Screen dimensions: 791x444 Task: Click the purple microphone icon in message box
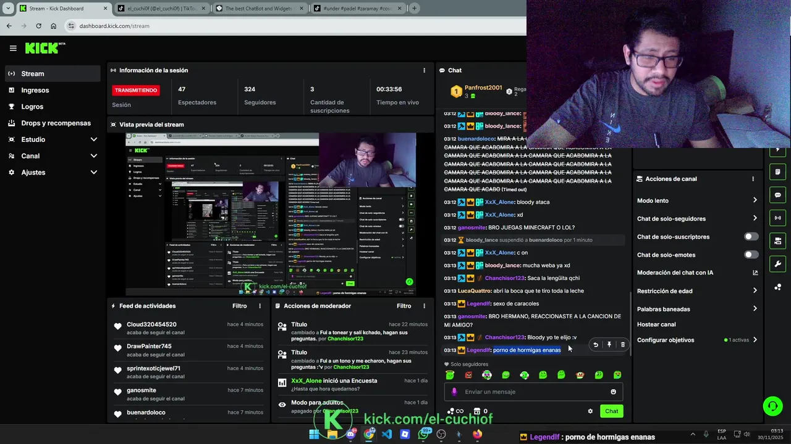454,392
